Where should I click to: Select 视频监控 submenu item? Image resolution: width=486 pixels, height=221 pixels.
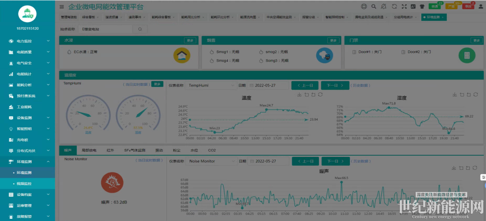tap(28, 184)
